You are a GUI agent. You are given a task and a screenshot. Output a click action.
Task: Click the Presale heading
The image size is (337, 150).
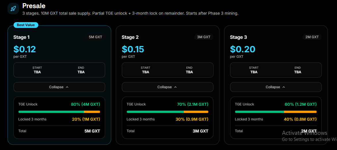pyautogui.click(x=34, y=6)
